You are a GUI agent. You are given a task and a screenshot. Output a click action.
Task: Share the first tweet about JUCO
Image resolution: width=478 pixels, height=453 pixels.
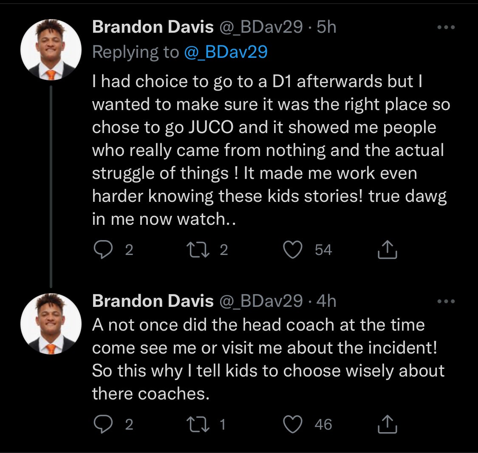[387, 249]
